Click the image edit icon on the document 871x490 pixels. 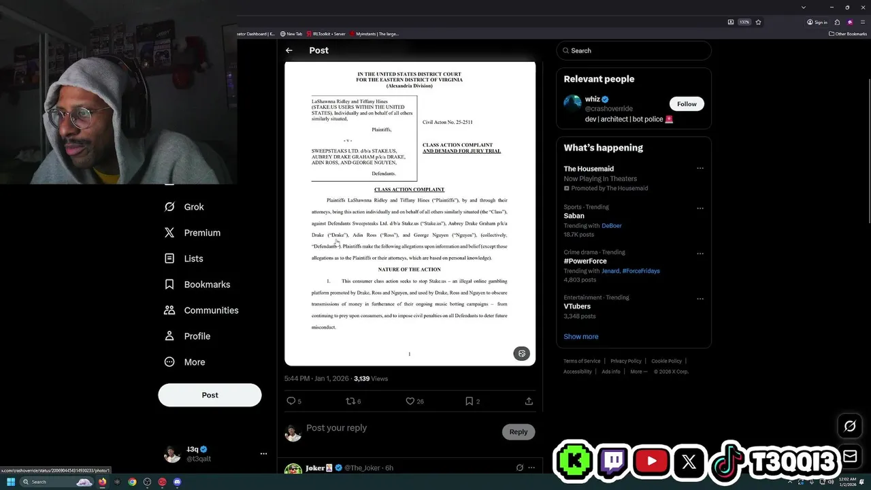[x=521, y=353]
